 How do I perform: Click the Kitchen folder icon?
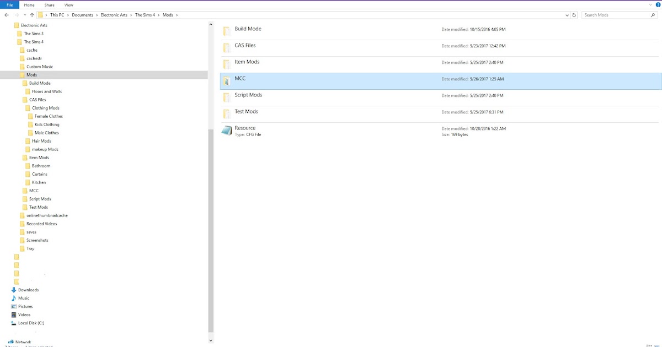pyautogui.click(x=28, y=182)
